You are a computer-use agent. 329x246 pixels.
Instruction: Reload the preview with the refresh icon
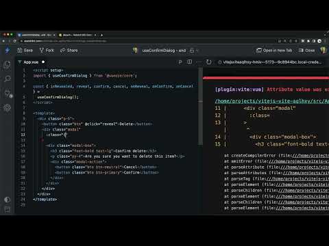(x=209, y=62)
